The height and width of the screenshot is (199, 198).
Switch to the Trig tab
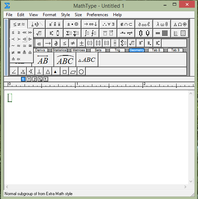117,50
